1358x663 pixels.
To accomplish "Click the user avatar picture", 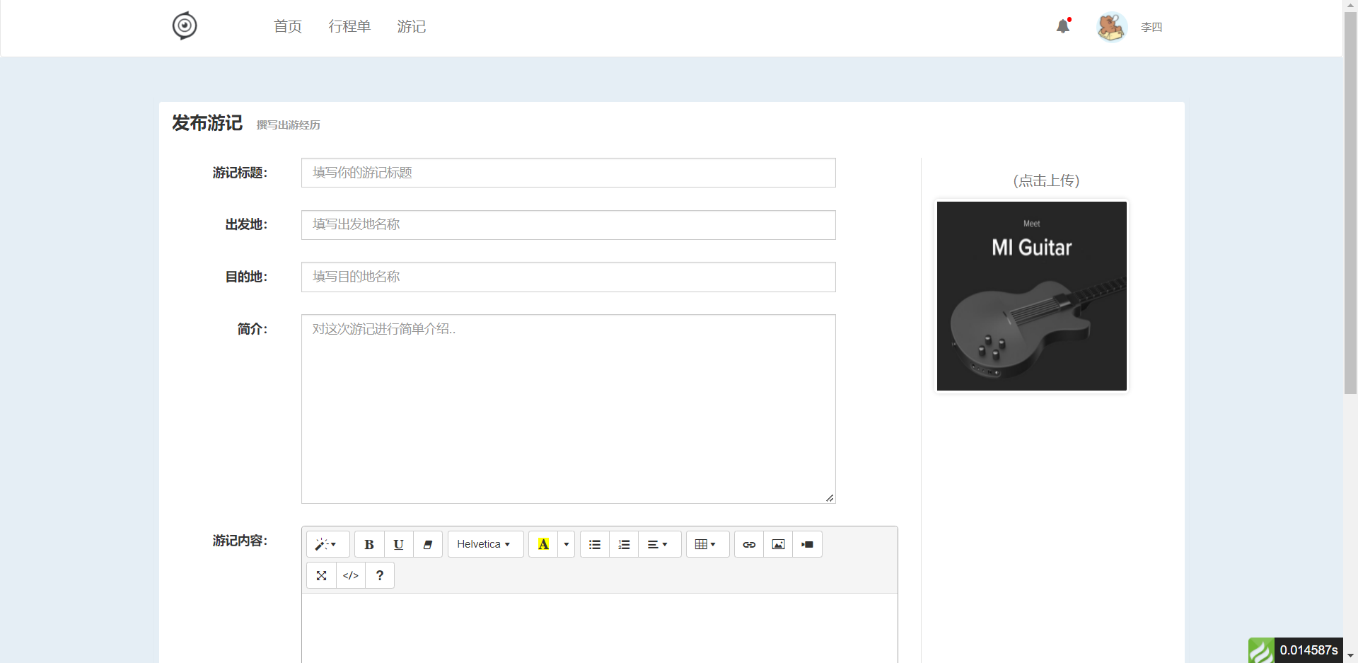I will pyautogui.click(x=1112, y=27).
